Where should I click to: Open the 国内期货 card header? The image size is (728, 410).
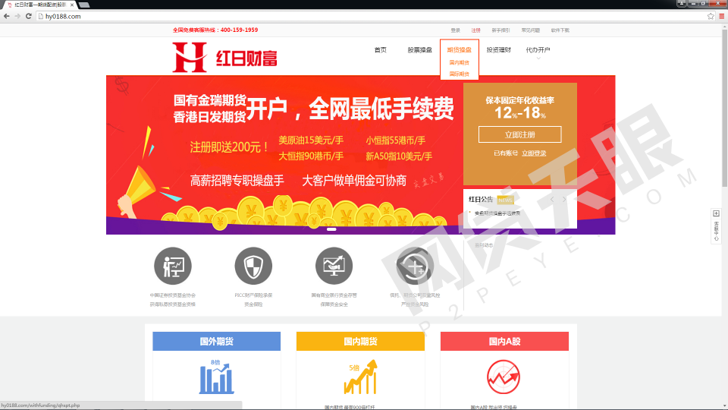[361, 341]
